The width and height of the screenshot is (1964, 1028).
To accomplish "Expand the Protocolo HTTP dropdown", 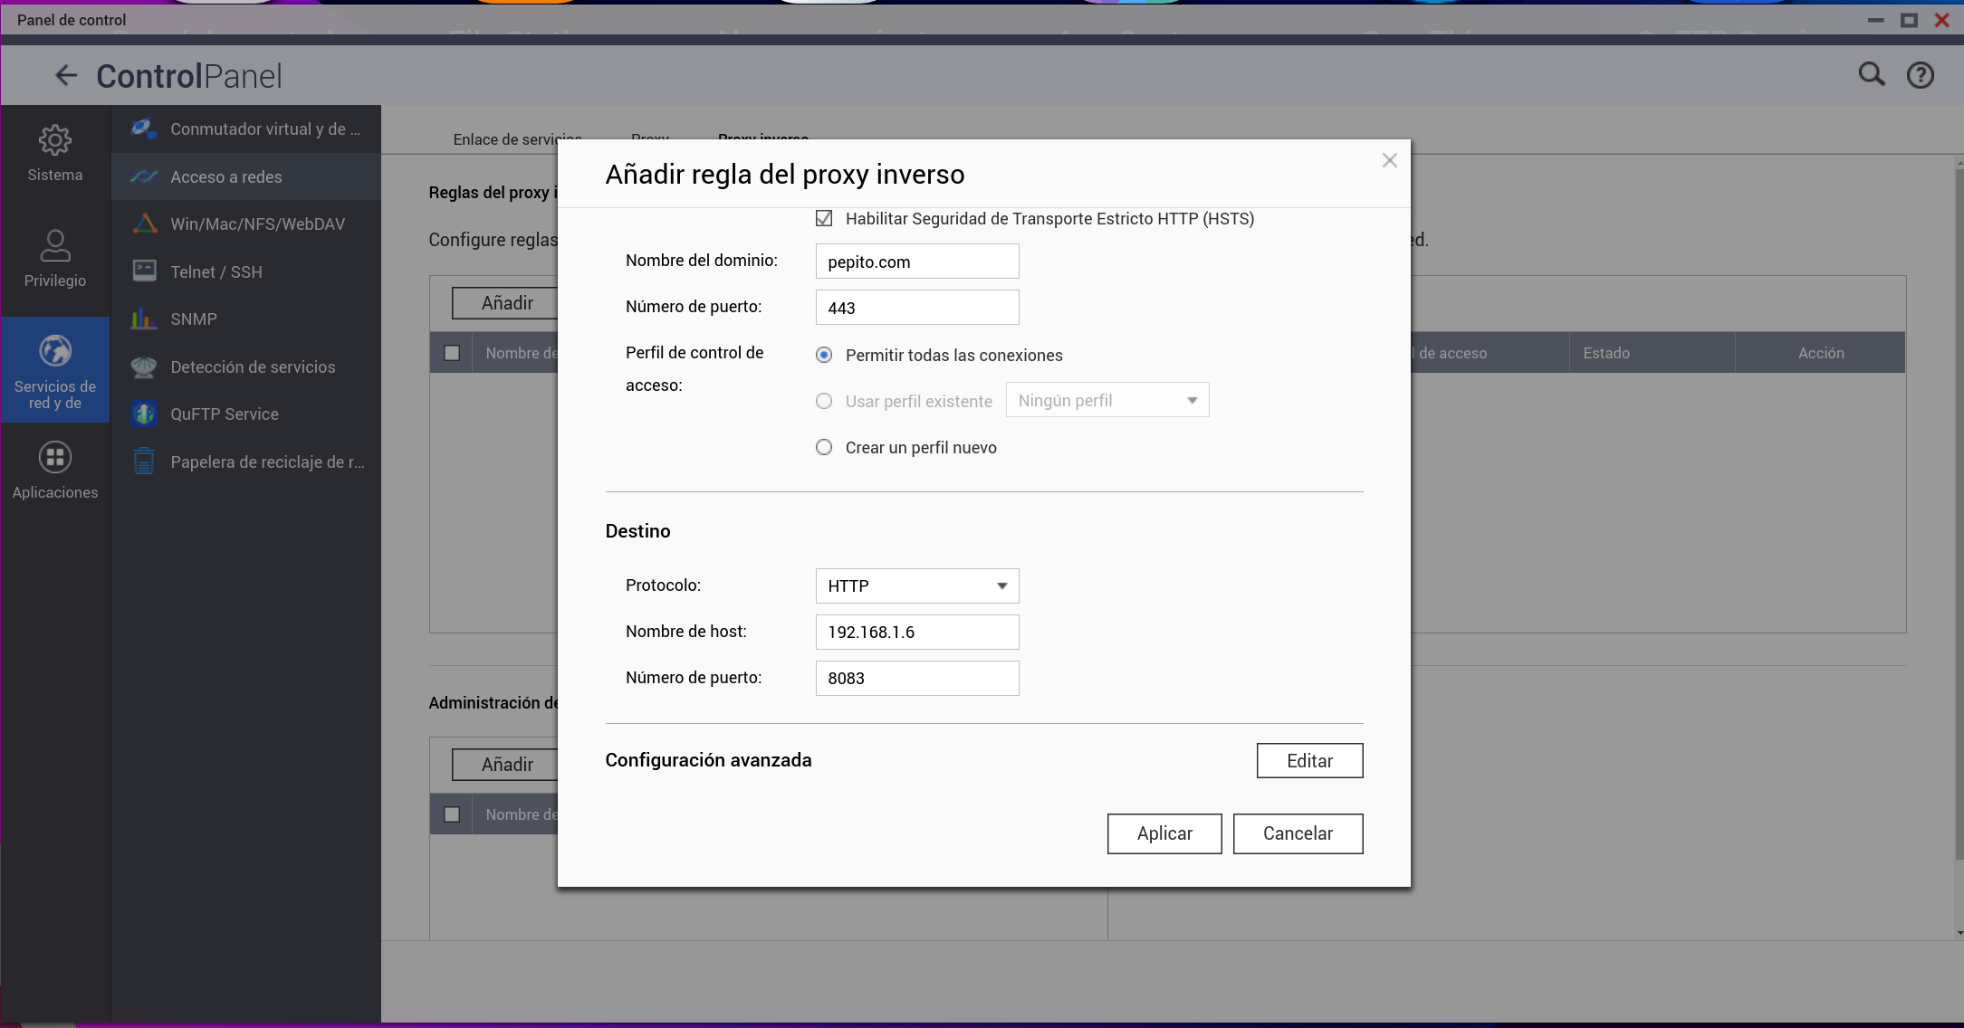I will tap(916, 586).
